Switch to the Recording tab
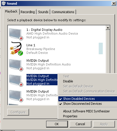The height and width of the screenshot is (131, 117). tap(28, 12)
